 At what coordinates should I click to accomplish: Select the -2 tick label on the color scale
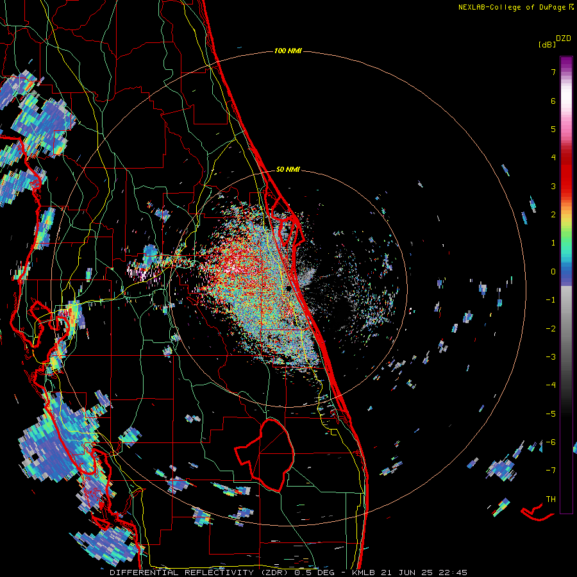[x=551, y=329]
